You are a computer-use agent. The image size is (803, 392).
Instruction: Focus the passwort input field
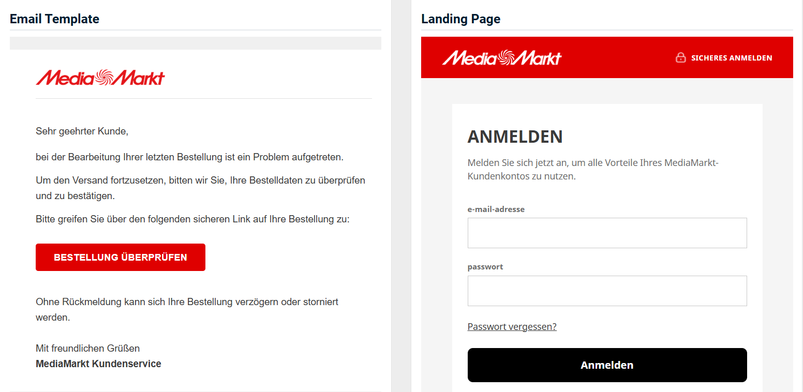(607, 291)
